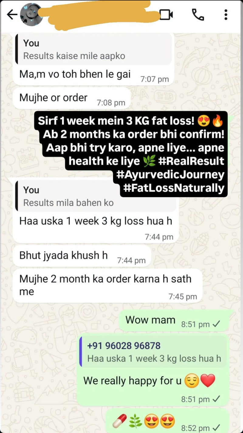Open the contact's profile picture
The width and height of the screenshot is (243, 433).
coord(30,15)
